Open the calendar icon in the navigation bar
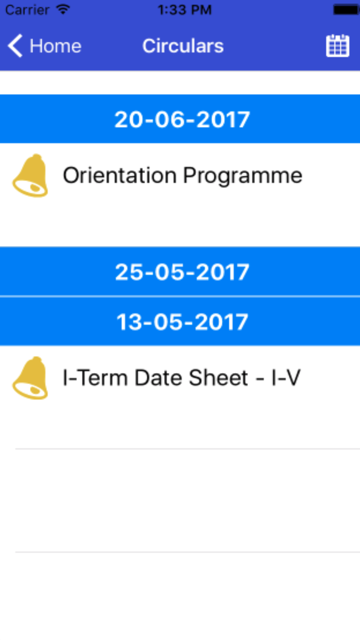Viewport: 360px width, 640px height. pyautogui.click(x=337, y=46)
